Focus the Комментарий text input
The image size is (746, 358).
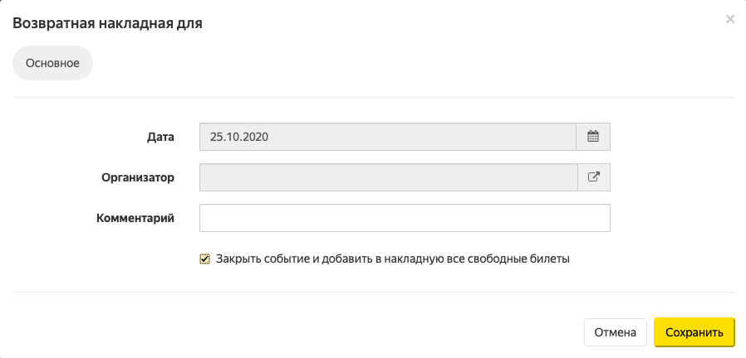405,218
